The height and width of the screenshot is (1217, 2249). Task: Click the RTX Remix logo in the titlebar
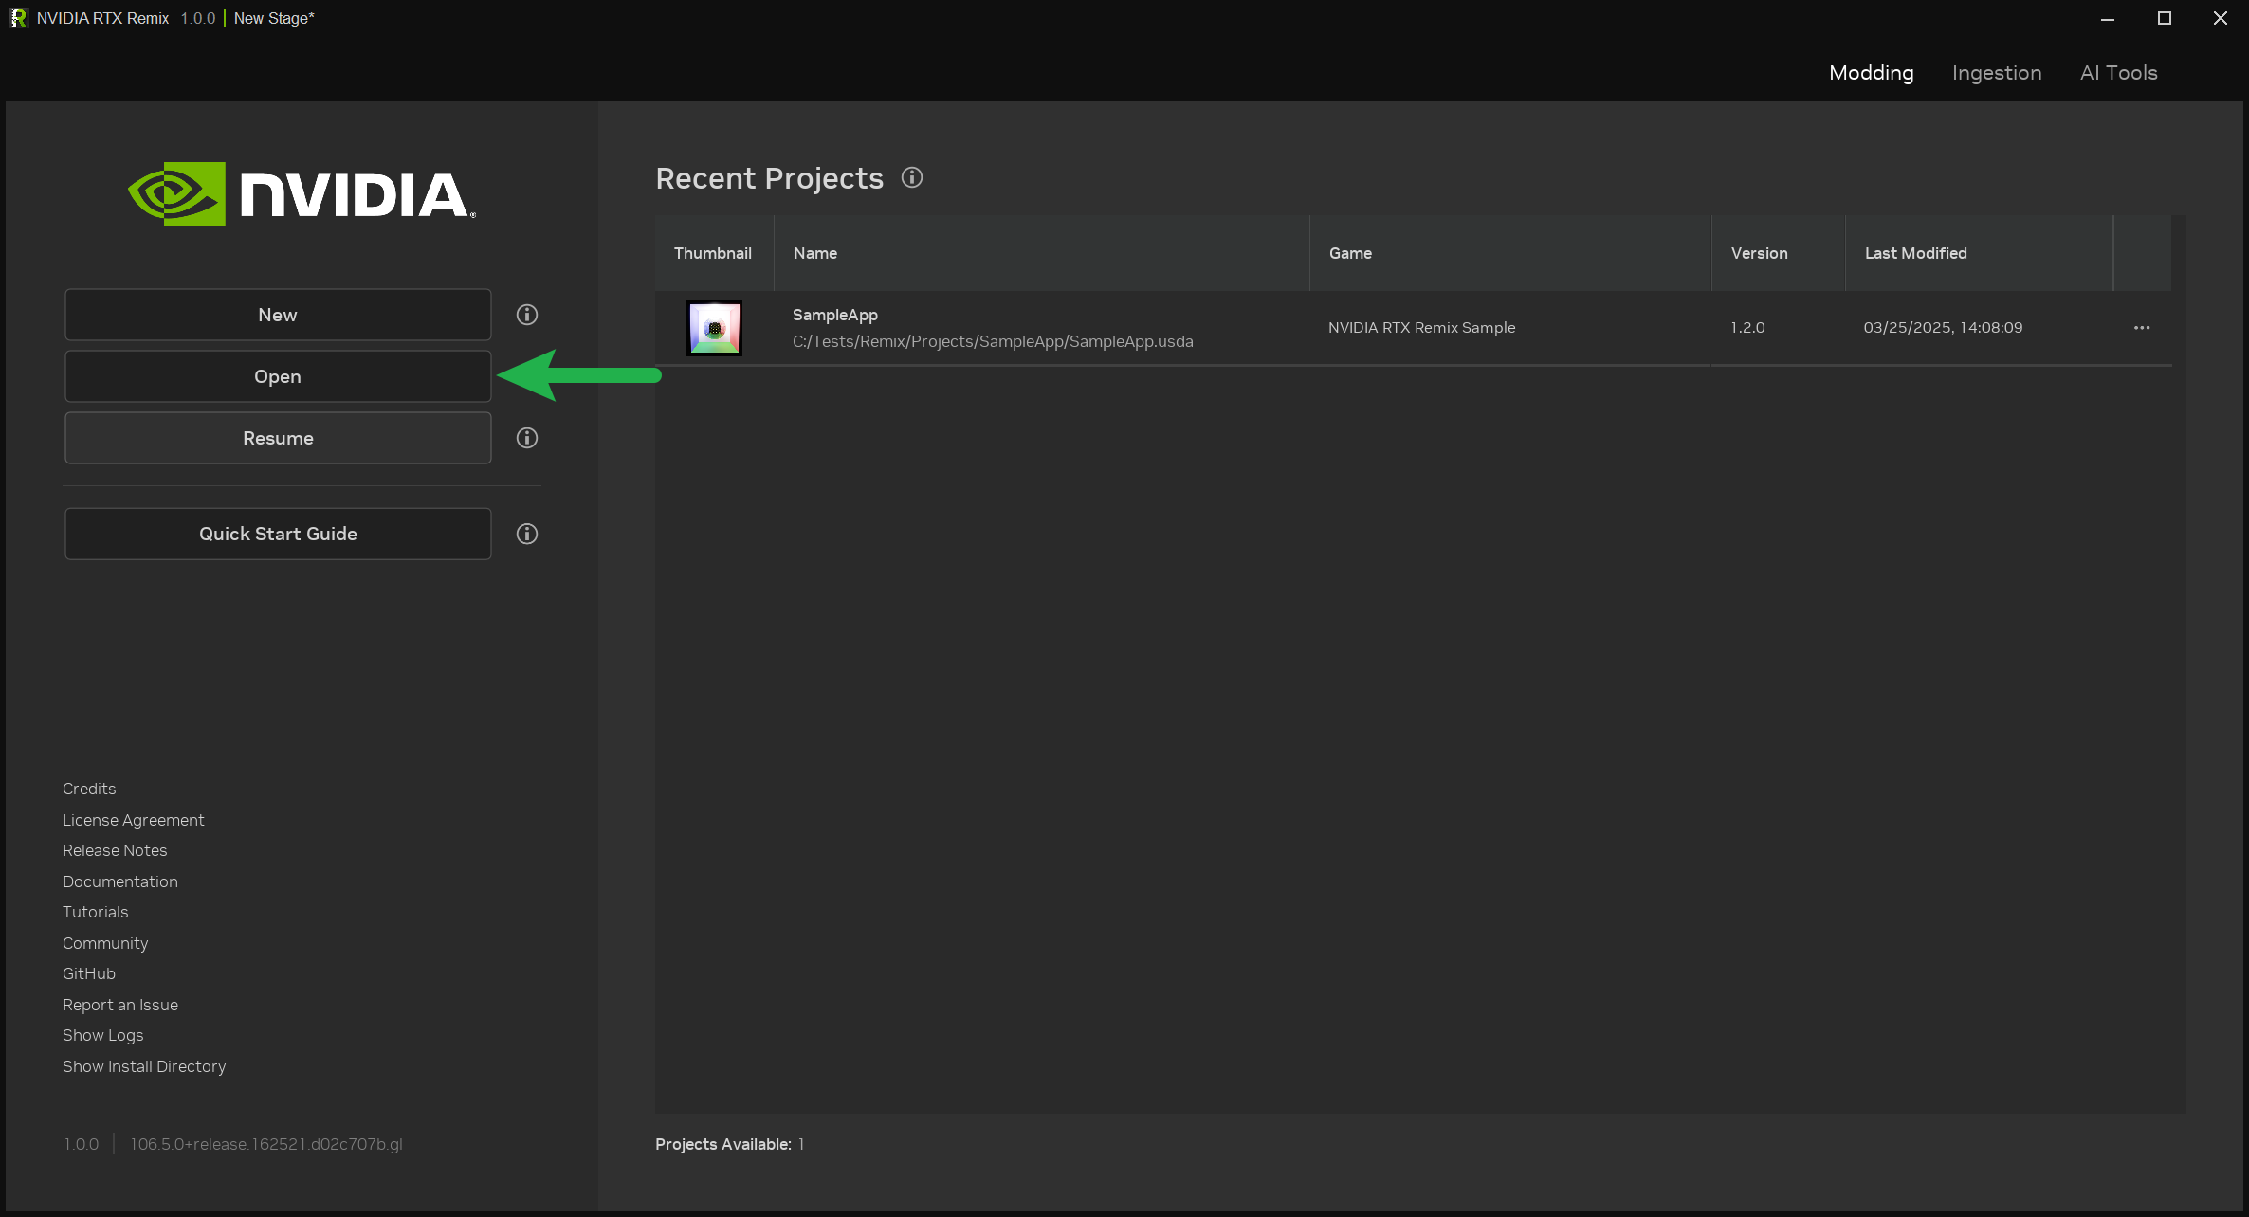pyautogui.click(x=18, y=17)
